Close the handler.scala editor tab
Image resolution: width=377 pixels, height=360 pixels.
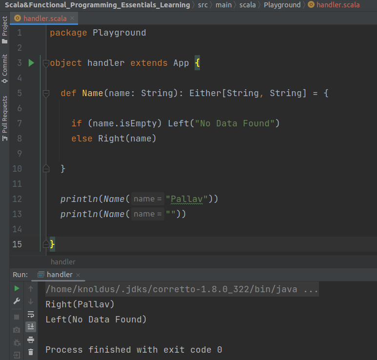[x=72, y=18]
